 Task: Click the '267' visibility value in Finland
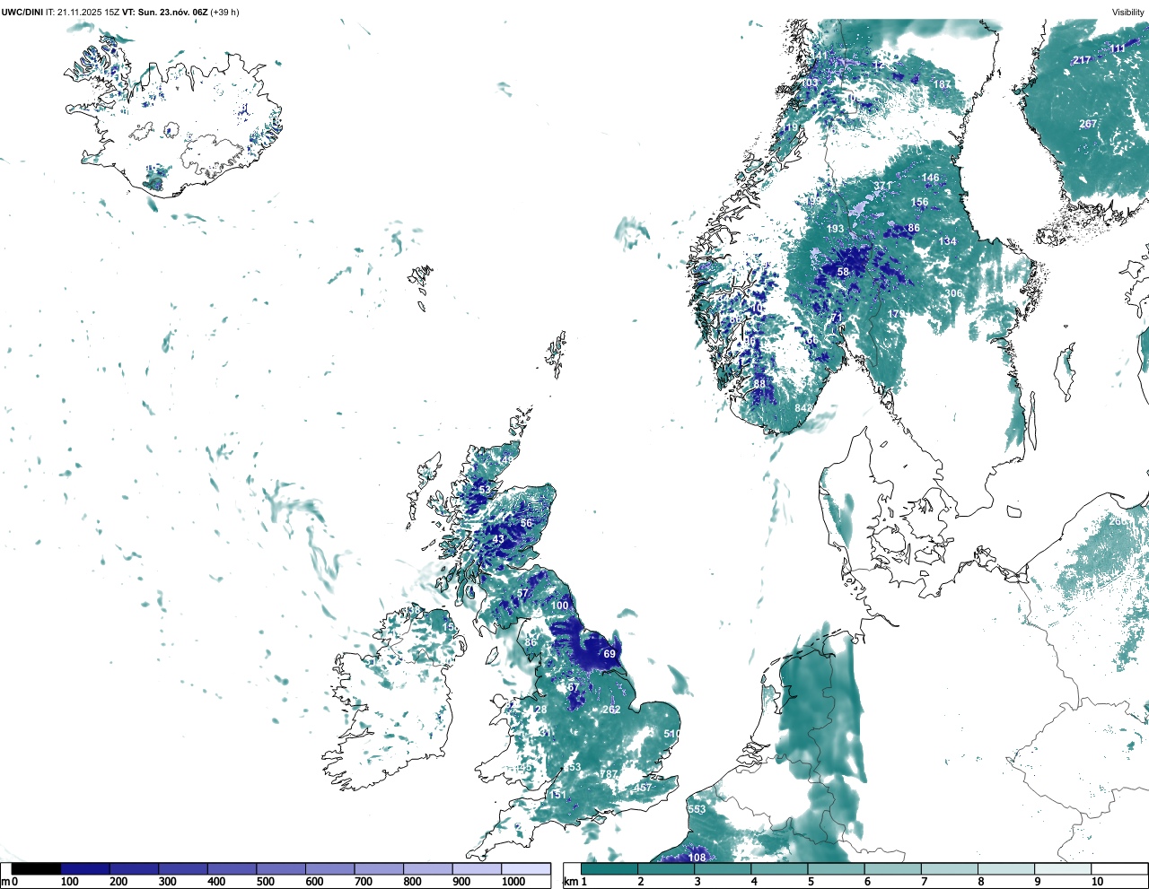(x=1088, y=124)
